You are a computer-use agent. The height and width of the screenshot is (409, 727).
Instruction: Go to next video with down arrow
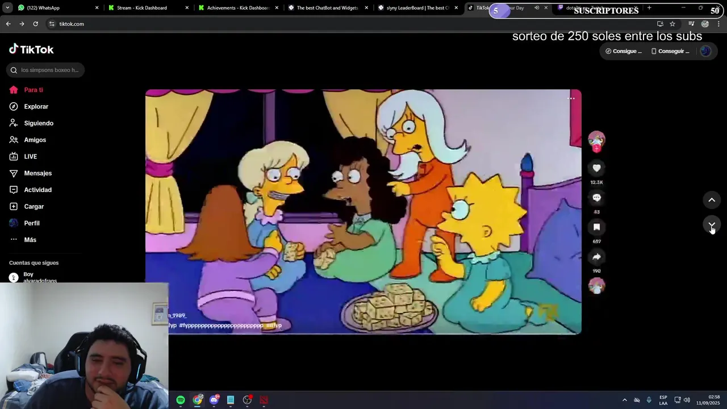(712, 226)
